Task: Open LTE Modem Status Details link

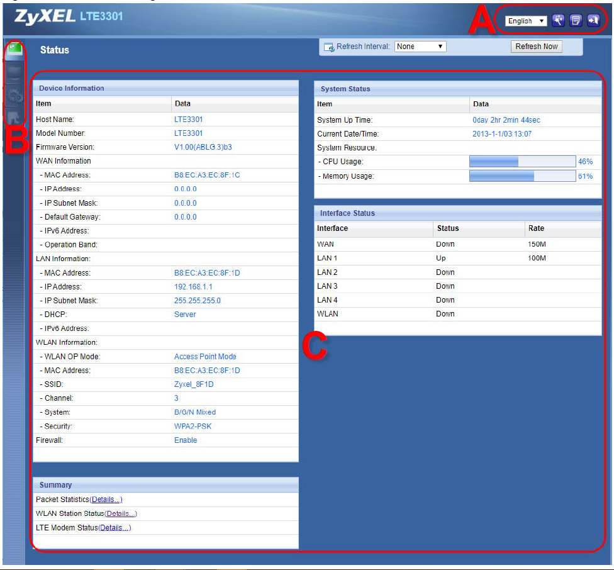Action: [114, 528]
